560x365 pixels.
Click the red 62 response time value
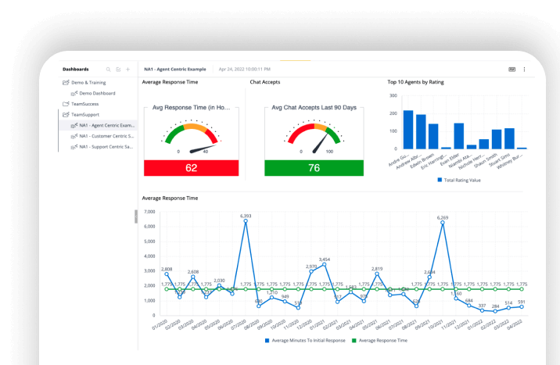coord(191,167)
